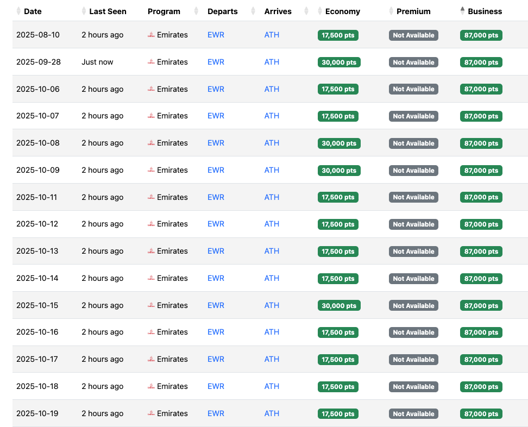Select 30,000 pts Economy on 2025-10-08
The image size is (528, 427).
(339, 143)
